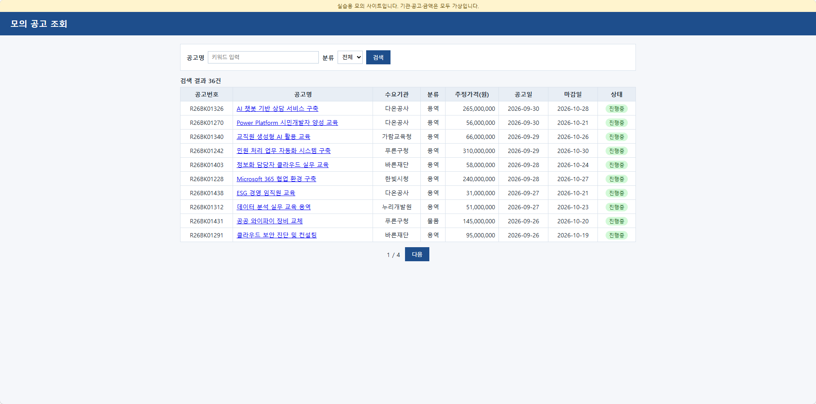This screenshot has height=404, width=816.
Task: Click the page indicator 1 / 4
Action: tap(393, 255)
